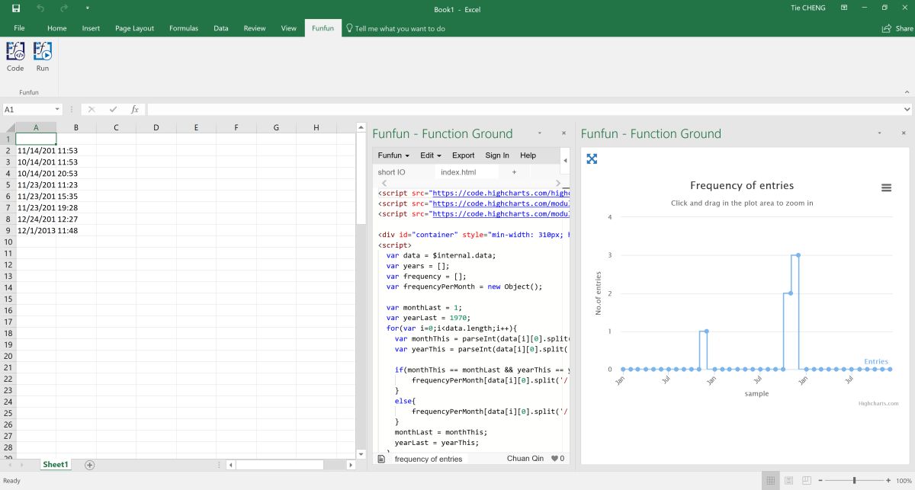Switch to the Home ribbon tab
915x490 pixels.
pyautogui.click(x=57, y=28)
